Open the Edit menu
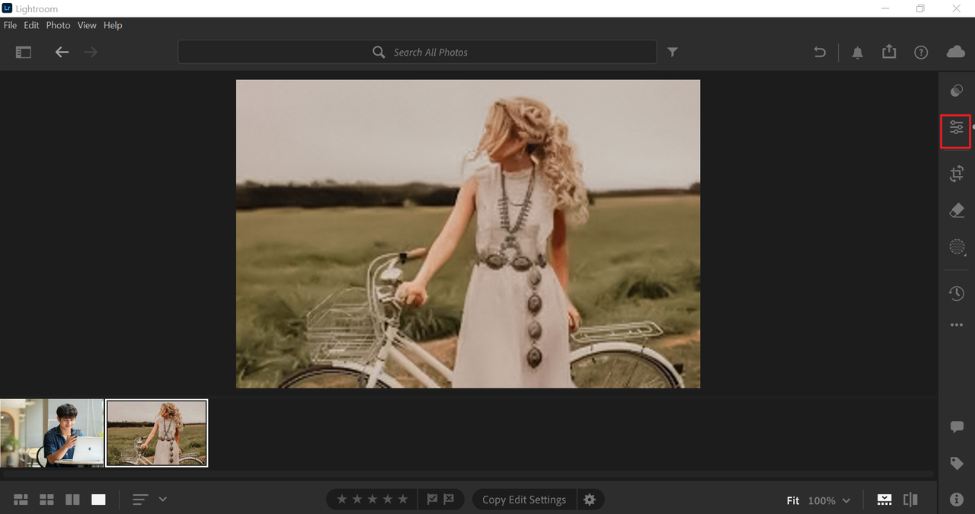Image resolution: width=975 pixels, height=514 pixels. [x=31, y=25]
